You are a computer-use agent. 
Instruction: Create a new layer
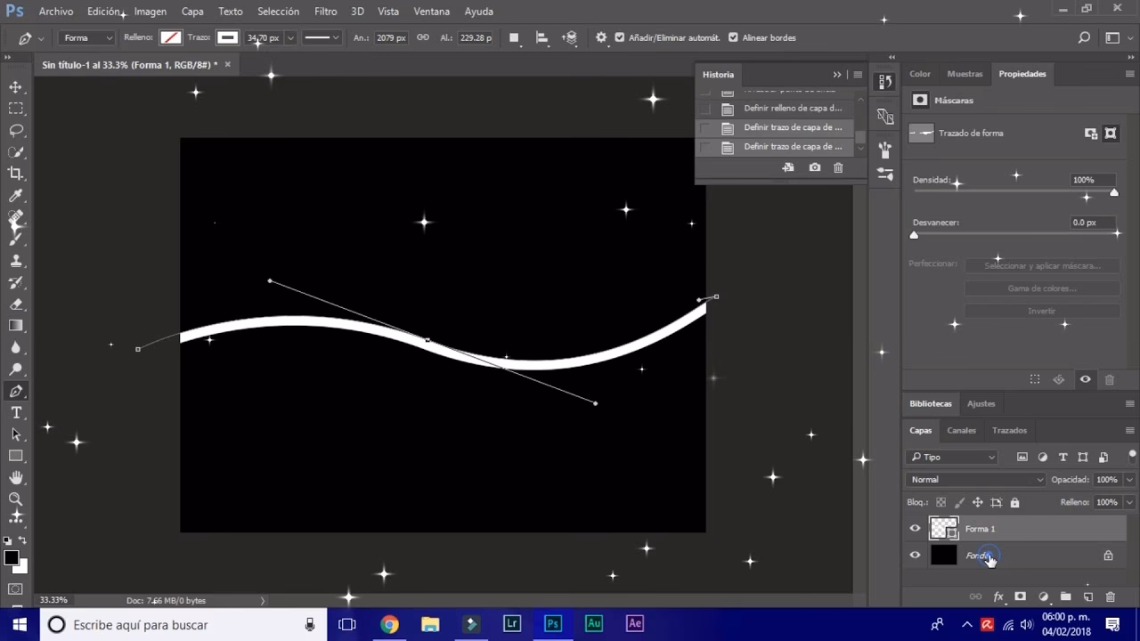[1088, 596]
